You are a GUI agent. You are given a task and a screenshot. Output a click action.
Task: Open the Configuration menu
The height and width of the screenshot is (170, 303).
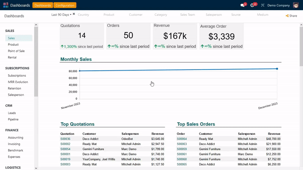pos(65,5)
